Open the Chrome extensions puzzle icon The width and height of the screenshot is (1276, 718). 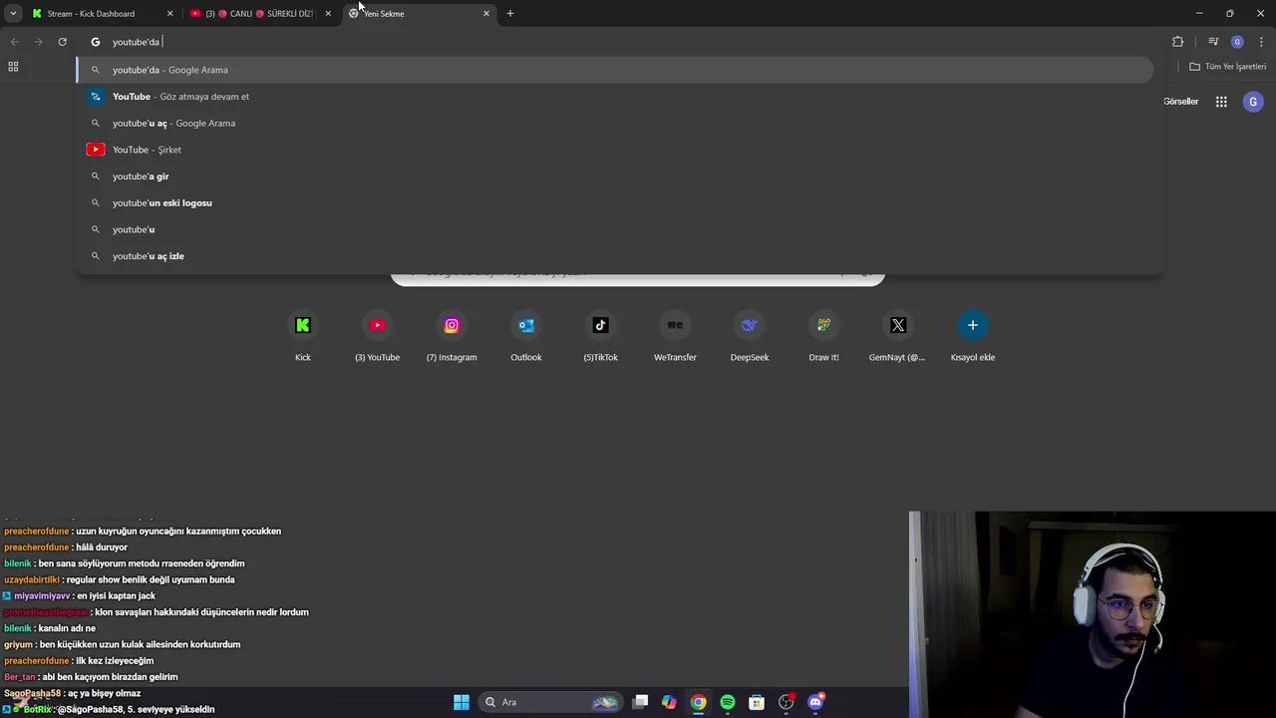click(x=1178, y=42)
